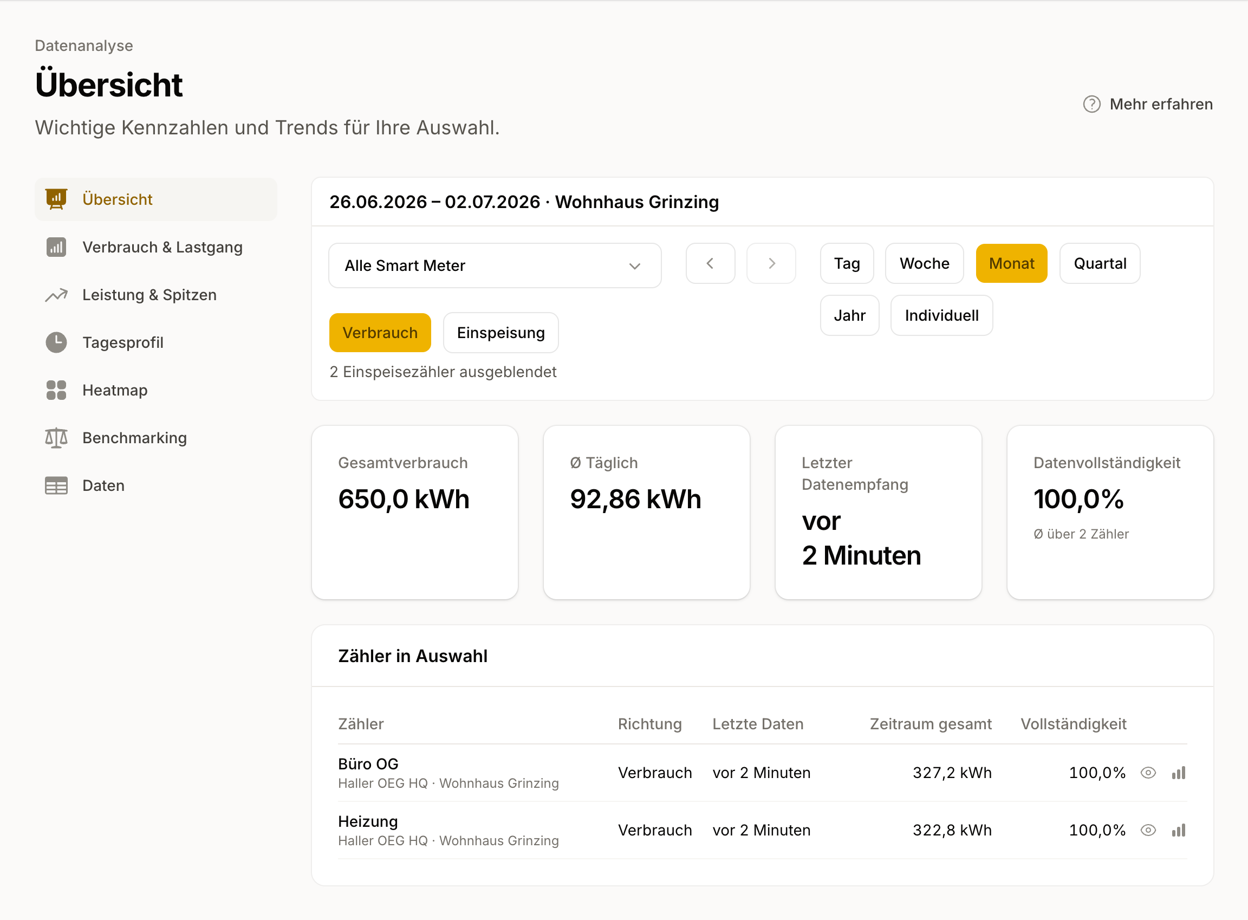Toggle the visibility eye for Büro OG

(1148, 773)
